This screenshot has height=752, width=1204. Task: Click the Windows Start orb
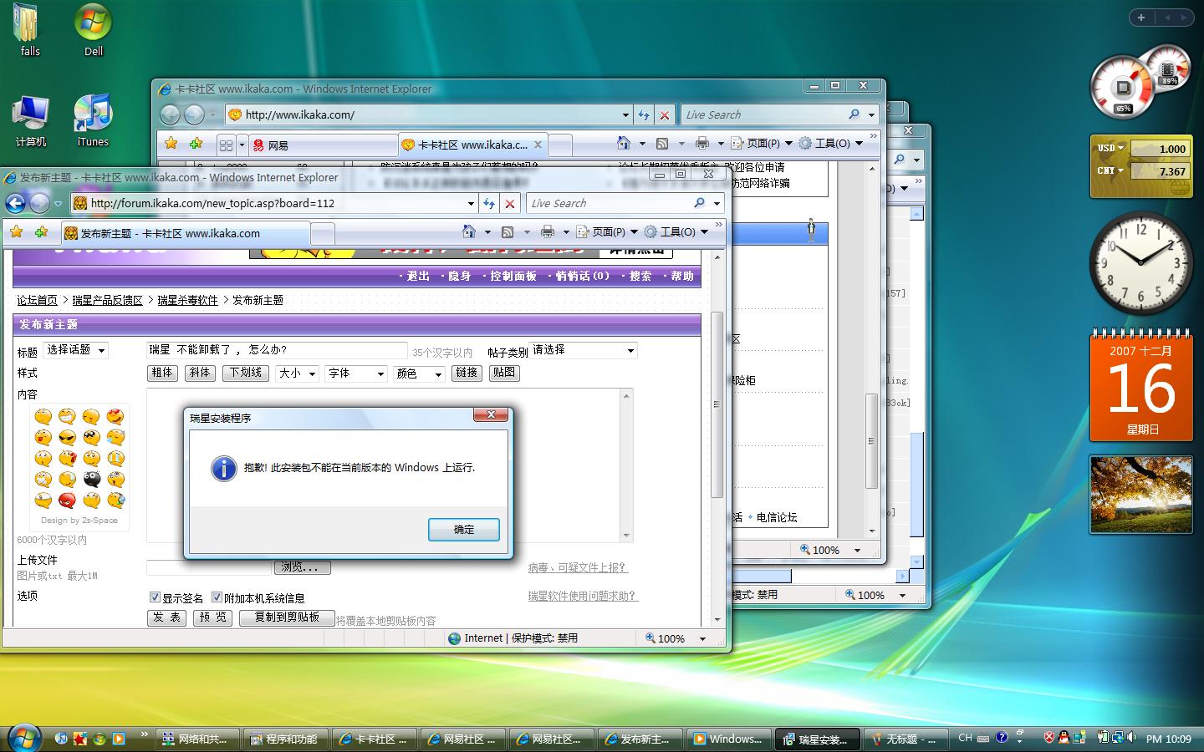[x=23, y=738]
